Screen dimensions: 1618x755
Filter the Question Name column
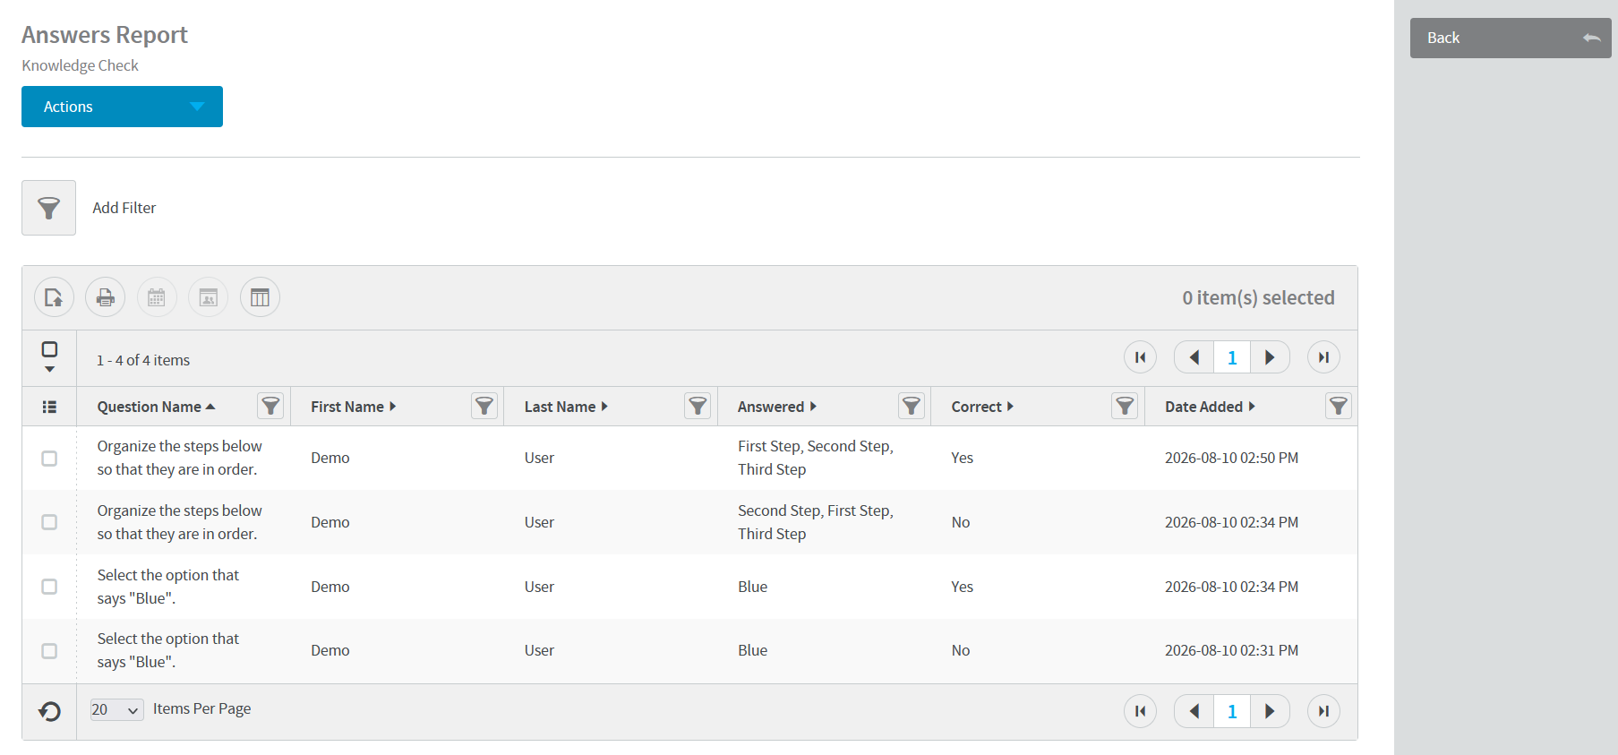[x=270, y=407]
